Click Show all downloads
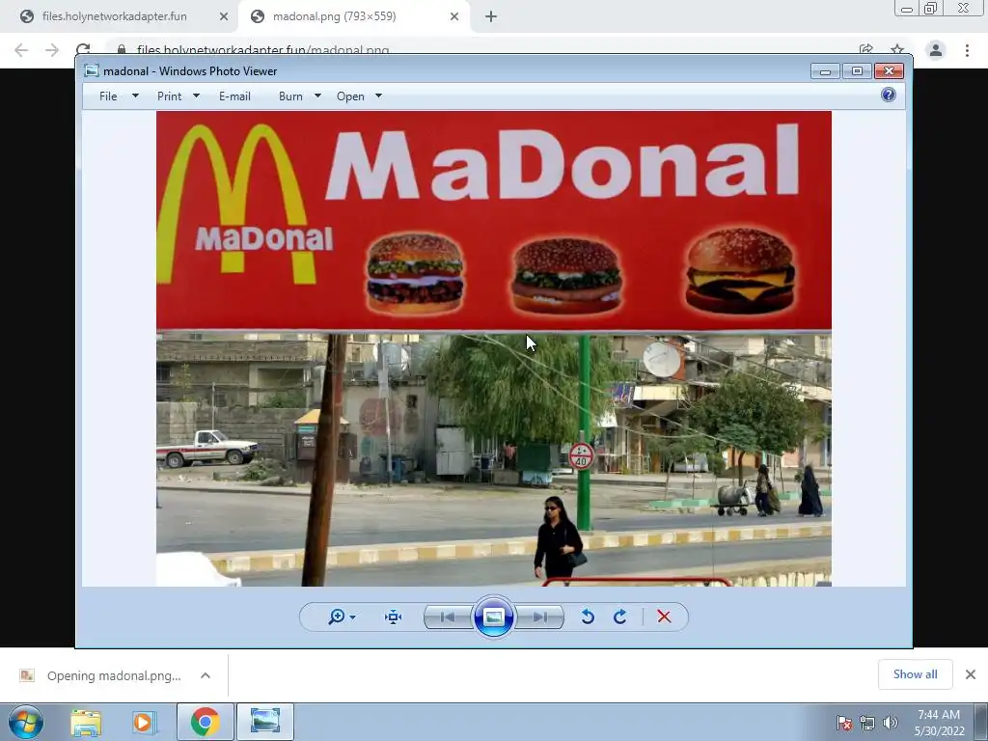Image resolution: width=988 pixels, height=741 pixels. click(915, 674)
